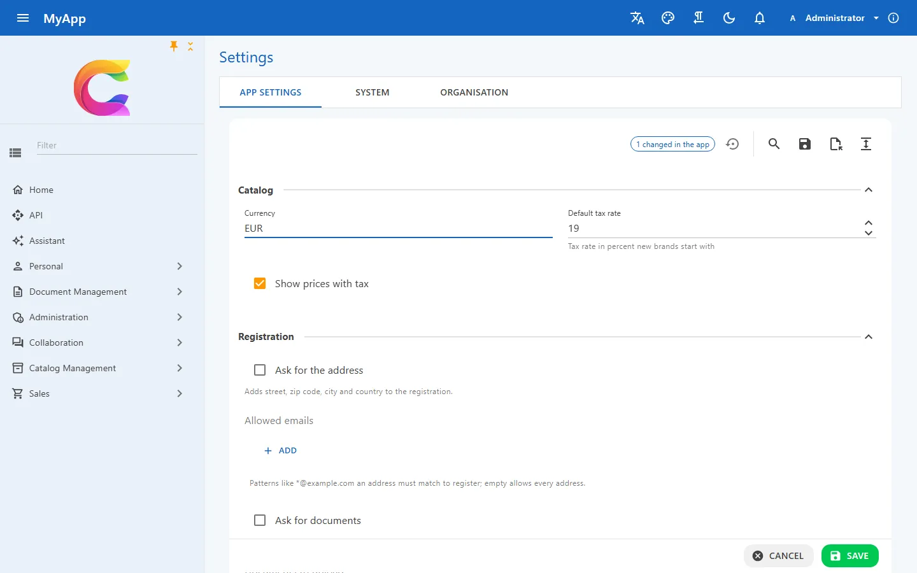
Task: Click the export file icon in toolbar
Action: point(835,144)
